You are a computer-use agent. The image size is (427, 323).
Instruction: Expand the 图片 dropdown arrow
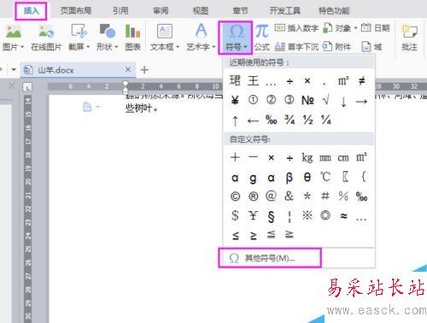[x=22, y=47]
